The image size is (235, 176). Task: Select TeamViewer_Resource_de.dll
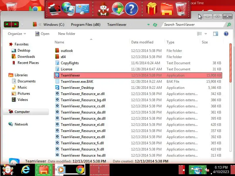pos(138,119)
